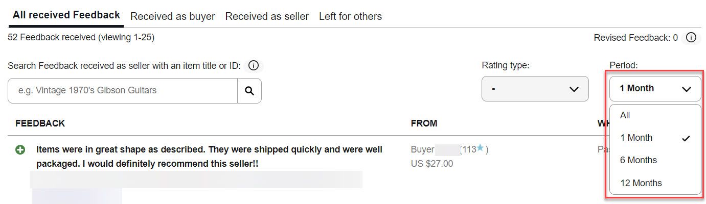The height and width of the screenshot is (204, 706).
Task: Switch to Received as buyer tab
Action: (173, 16)
